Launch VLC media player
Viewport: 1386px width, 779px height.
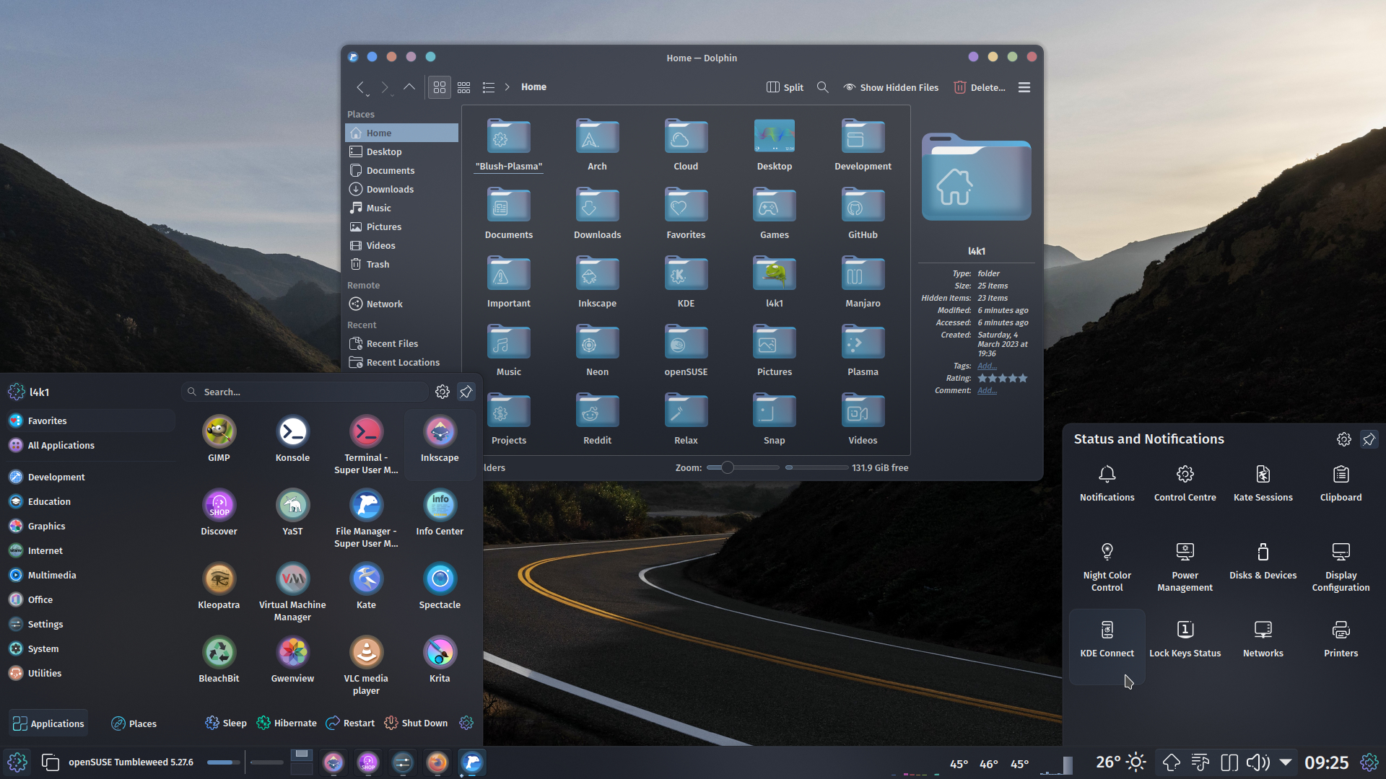click(x=366, y=665)
